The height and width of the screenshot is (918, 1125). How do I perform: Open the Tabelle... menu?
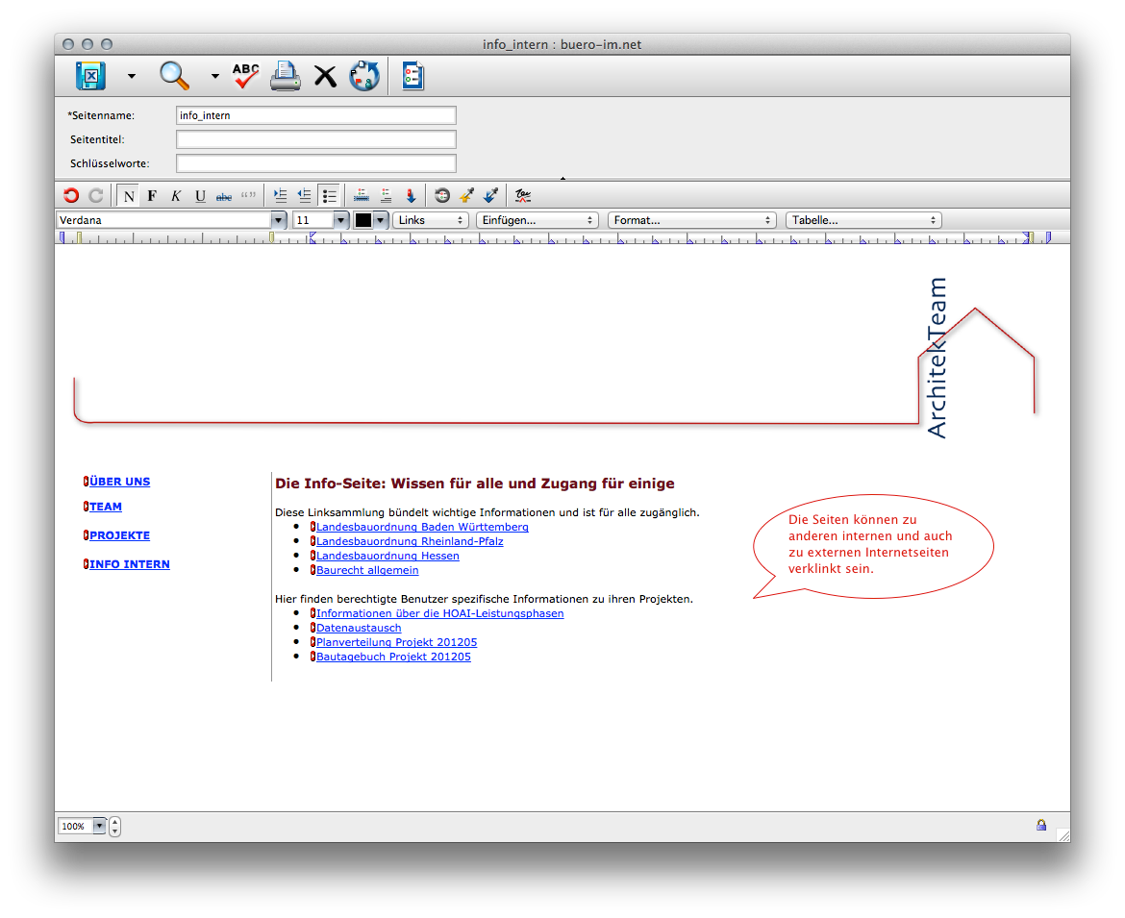pyautogui.click(x=863, y=220)
